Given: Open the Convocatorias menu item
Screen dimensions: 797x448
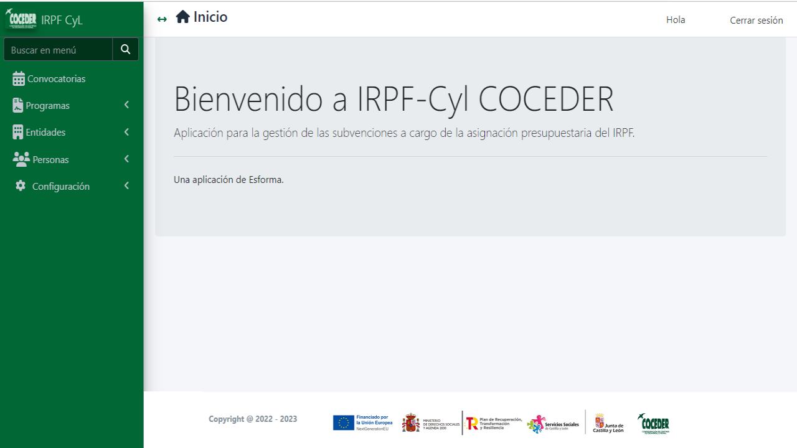Looking at the screenshot, I should coord(56,79).
